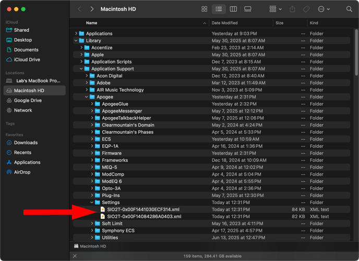359x261 pixels.
Task: Select AIR Music Technology folder
Action: pyautogui.click(x=211, y=90)
